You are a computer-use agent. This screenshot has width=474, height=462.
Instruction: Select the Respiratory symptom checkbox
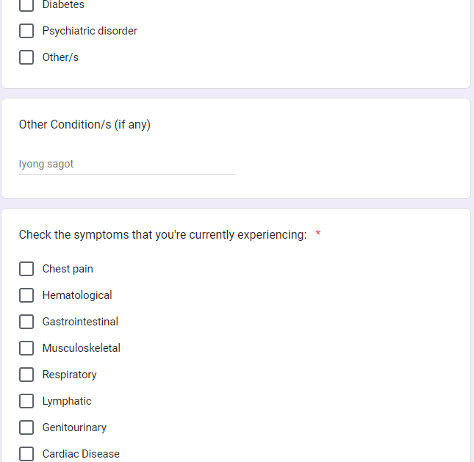coord(26,375)
